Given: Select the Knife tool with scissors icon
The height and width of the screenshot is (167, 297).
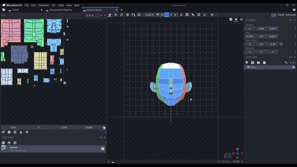Looking at the screenshot, I should pyautogui.click(x=139, y=15).
